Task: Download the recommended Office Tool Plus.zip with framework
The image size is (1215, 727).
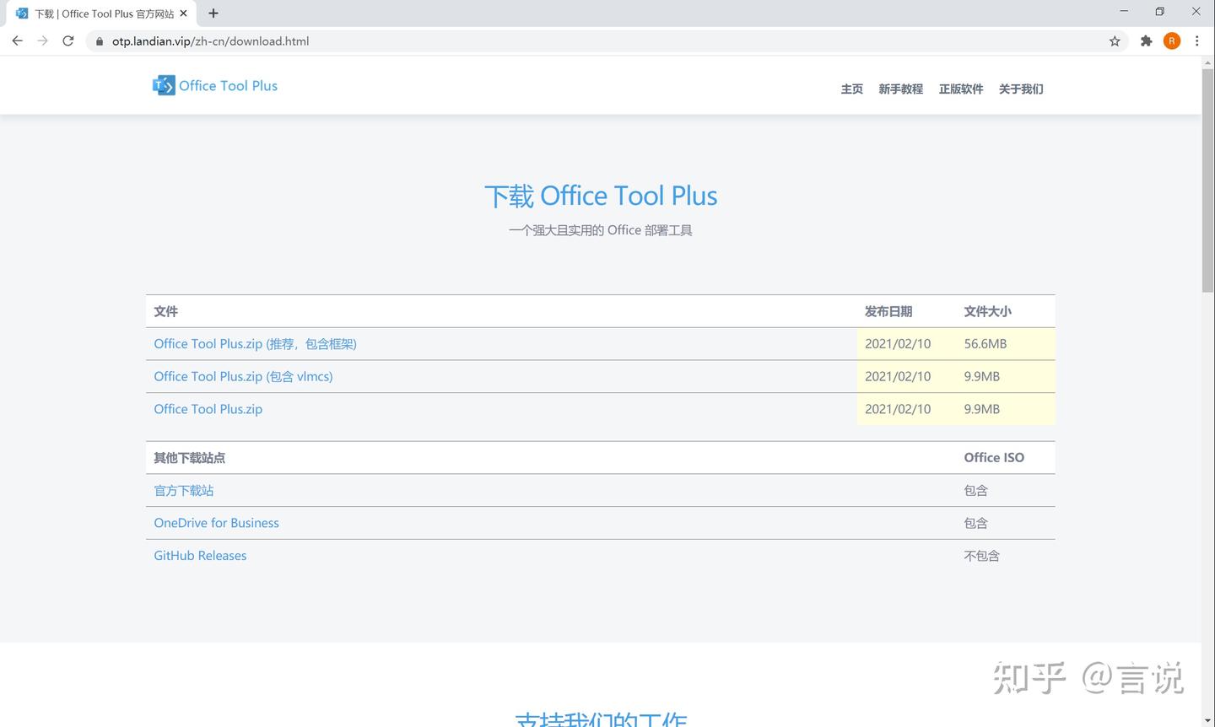Action: tap(255, 343)
